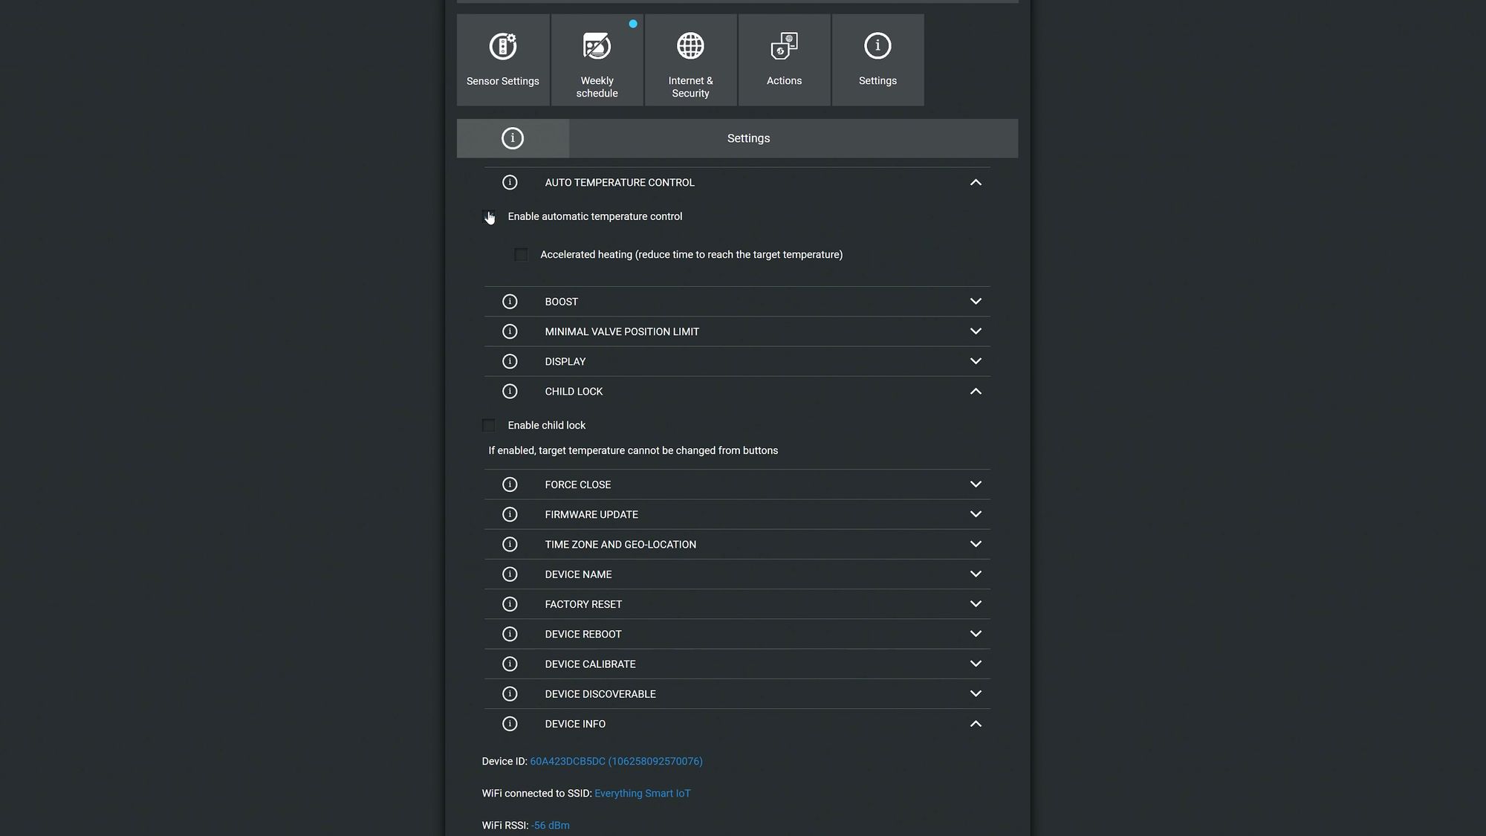Open the Internet & Security tile
This screenshot has width=1486, height=836.
point(690,60)
